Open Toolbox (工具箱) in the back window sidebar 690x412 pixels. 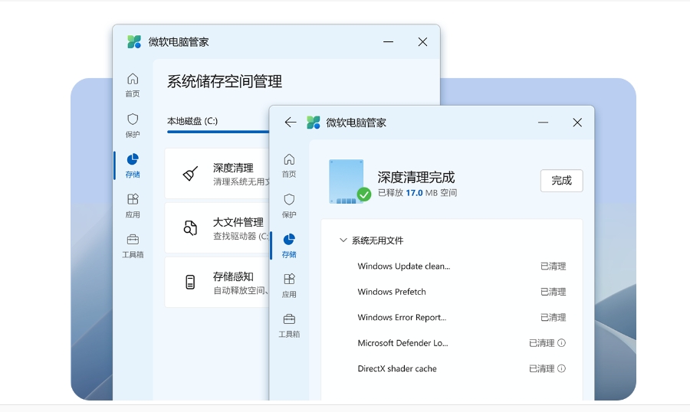point(133,246)
